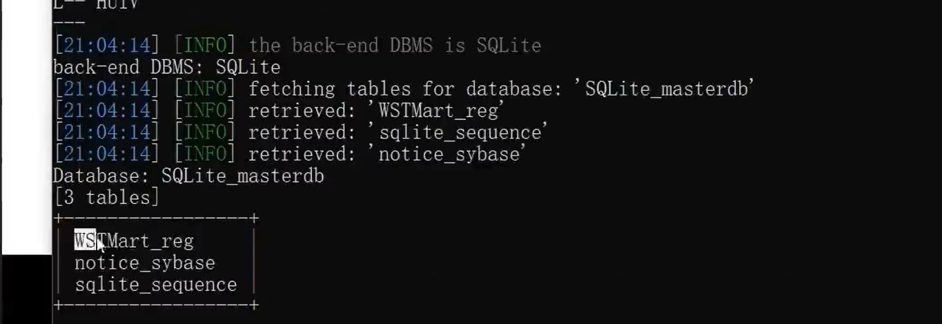
Task: Click the '[3 tables]' count line
Action: pyautogui.click(x=106, y=198)
